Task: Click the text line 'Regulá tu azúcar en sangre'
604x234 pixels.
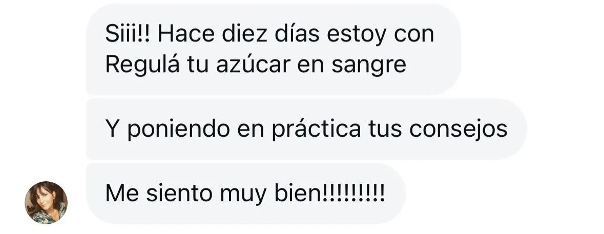Action: (x=256, y=65)
